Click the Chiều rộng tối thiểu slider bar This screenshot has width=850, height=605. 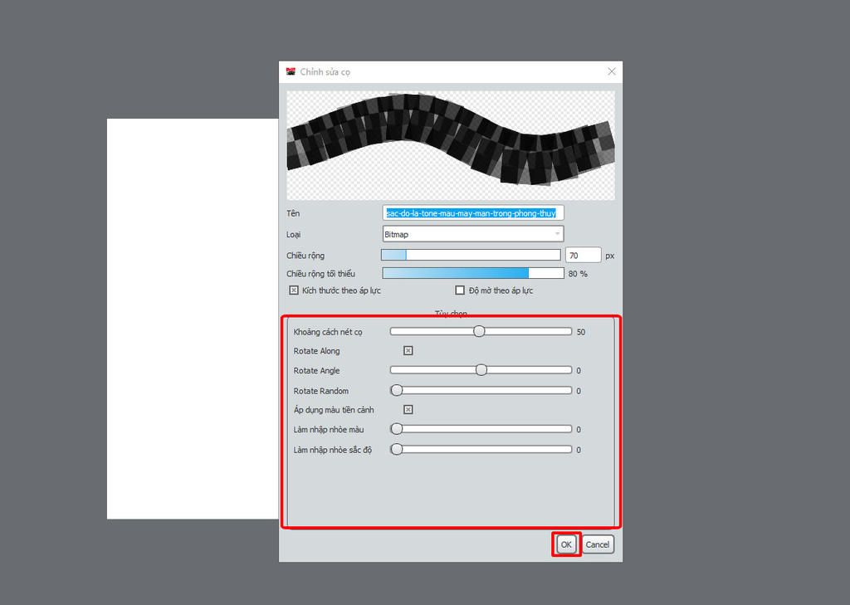(472, 273)
